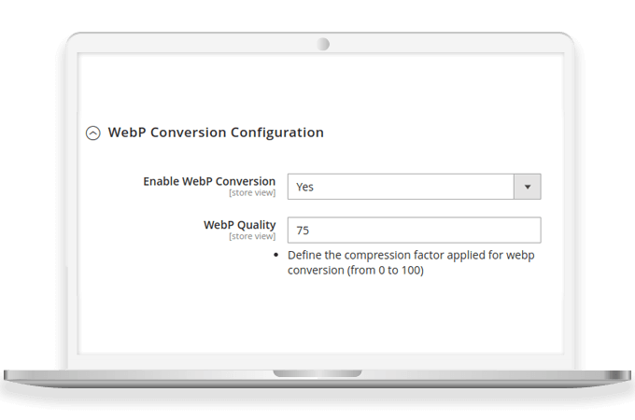Click the bullet point before the help note
The width and height of the screenshot is (635, 420).
point(276,255)
